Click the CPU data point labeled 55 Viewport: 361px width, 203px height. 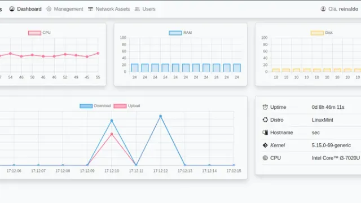[x=98, y=53]
